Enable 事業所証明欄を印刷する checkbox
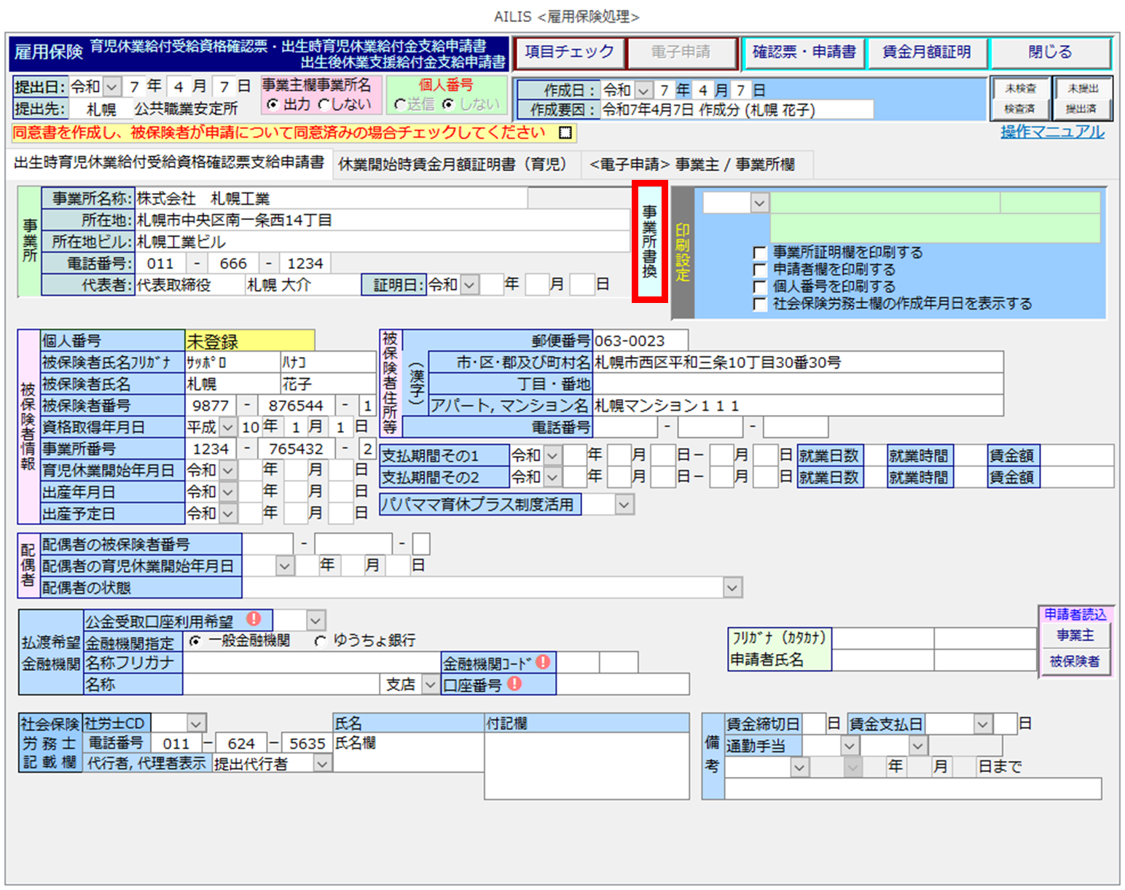This screenshot has width=1125, height=890. [759, 253]
